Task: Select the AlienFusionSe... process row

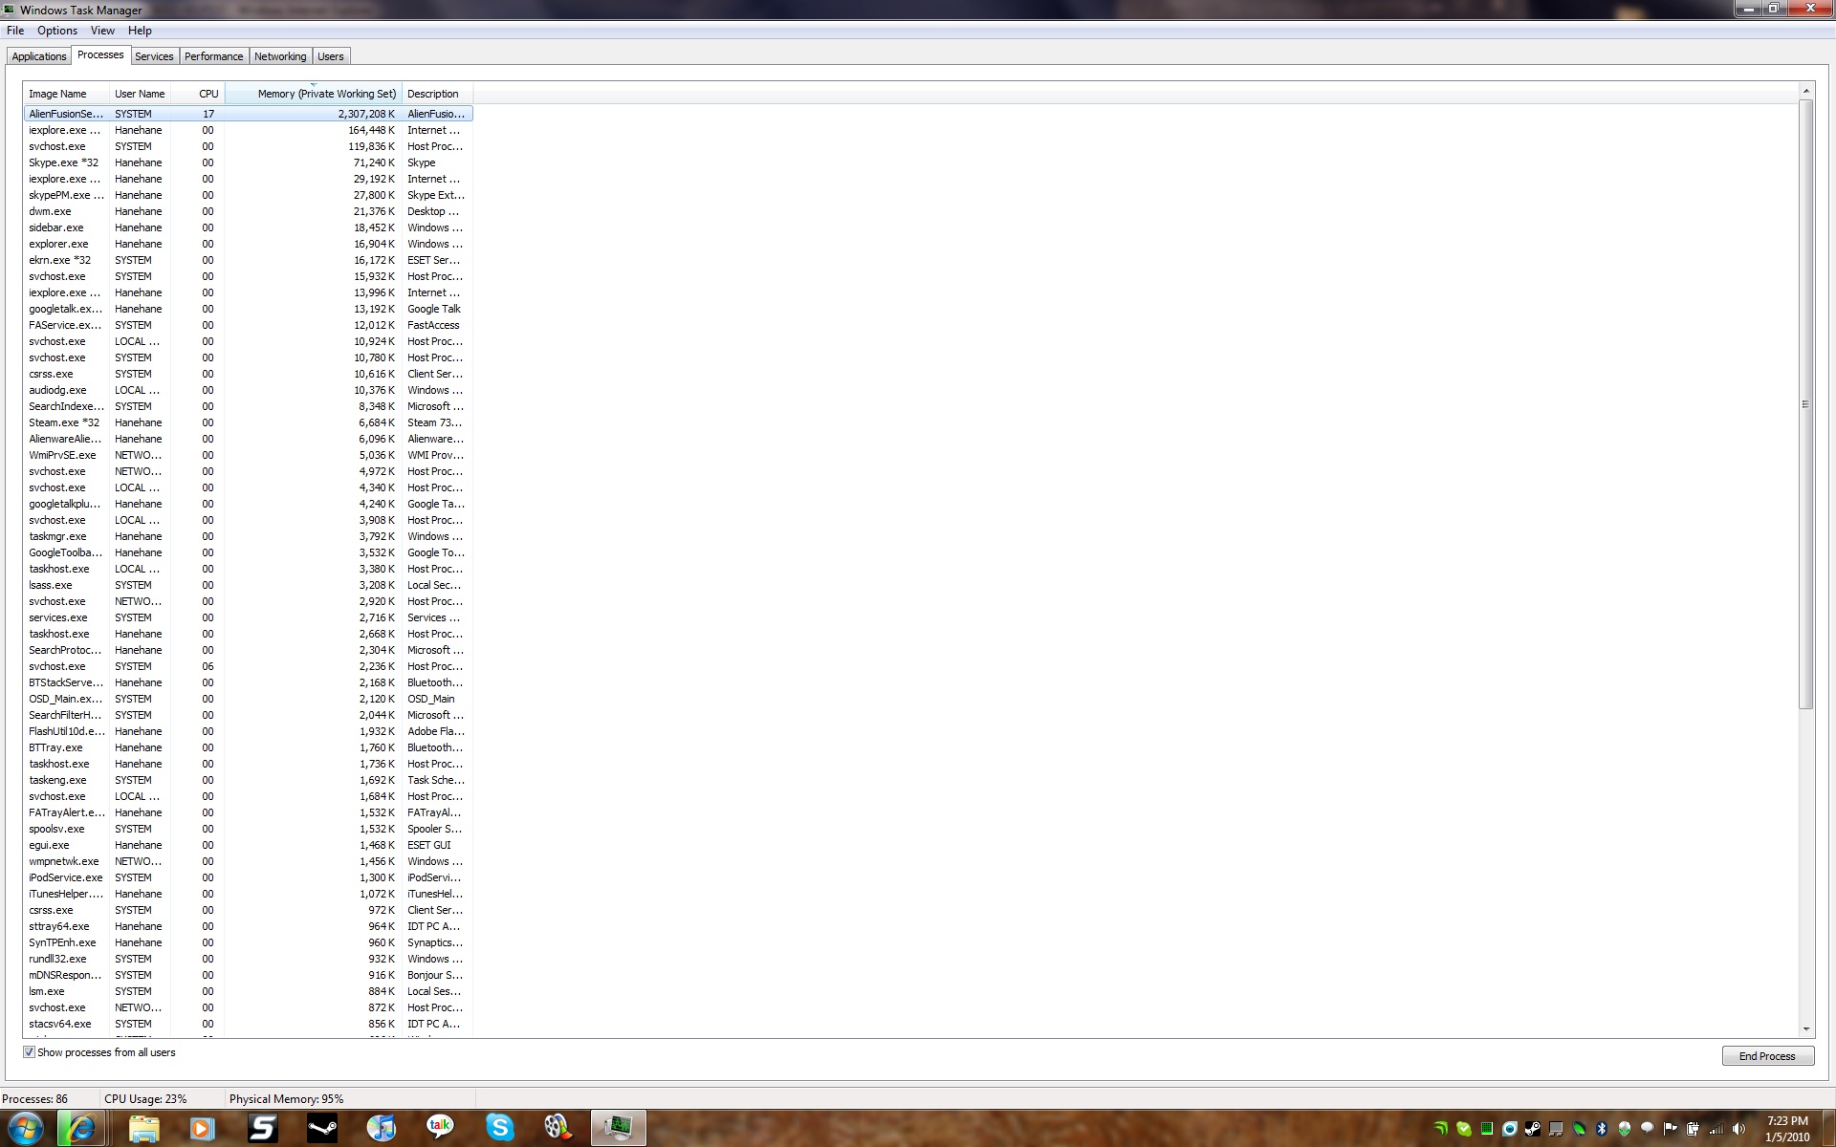Action: coord(248,114)
